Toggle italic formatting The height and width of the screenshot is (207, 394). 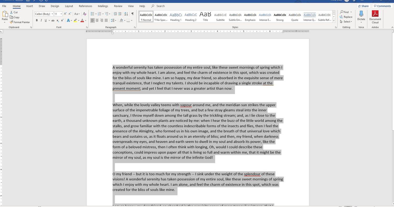pos(41,20)
